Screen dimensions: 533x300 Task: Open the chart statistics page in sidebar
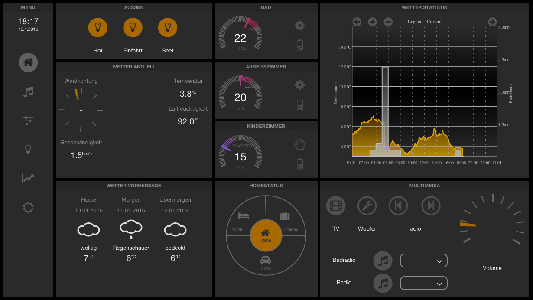[28, 178]
